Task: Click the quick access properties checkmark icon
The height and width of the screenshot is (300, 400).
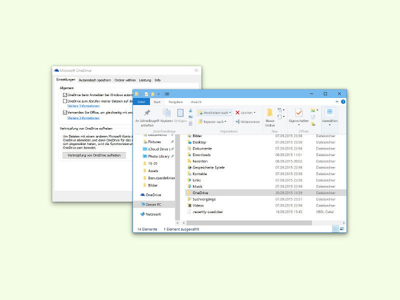Action: pos(146,94)
